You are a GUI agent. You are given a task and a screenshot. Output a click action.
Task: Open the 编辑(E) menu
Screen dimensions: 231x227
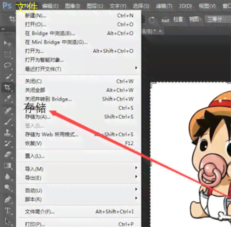tap(50, 6)
